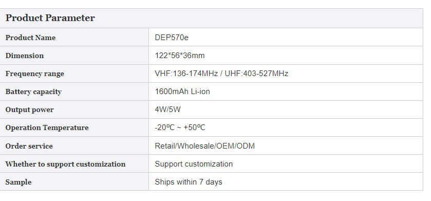Click the DEP570e product name value

click(172, 38)
